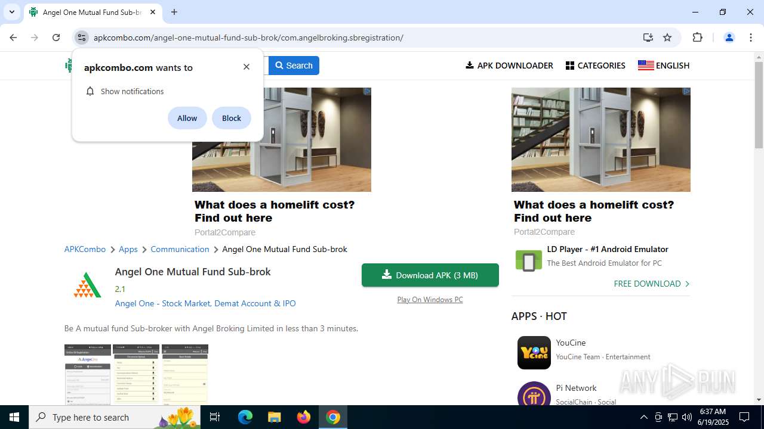Open first app screenshot thumbnail
This screenshot has width=764, height=429.
pyautogui.click(x=88, y=374)
